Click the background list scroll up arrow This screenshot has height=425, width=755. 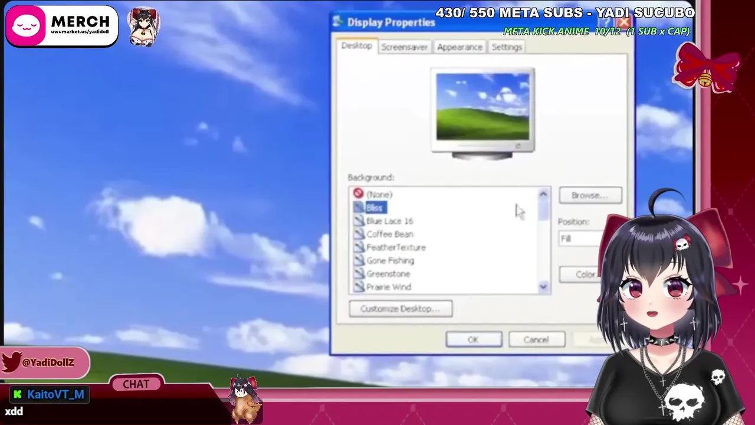pyautogui.click(x=543, y=194)
